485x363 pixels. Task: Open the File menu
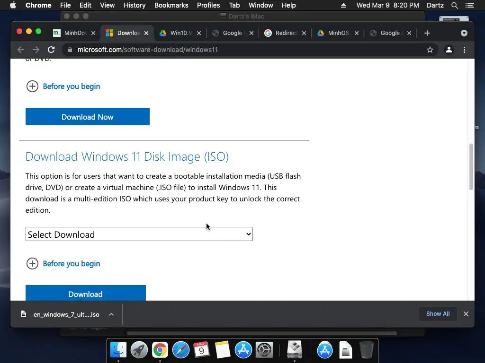[65, 5]
